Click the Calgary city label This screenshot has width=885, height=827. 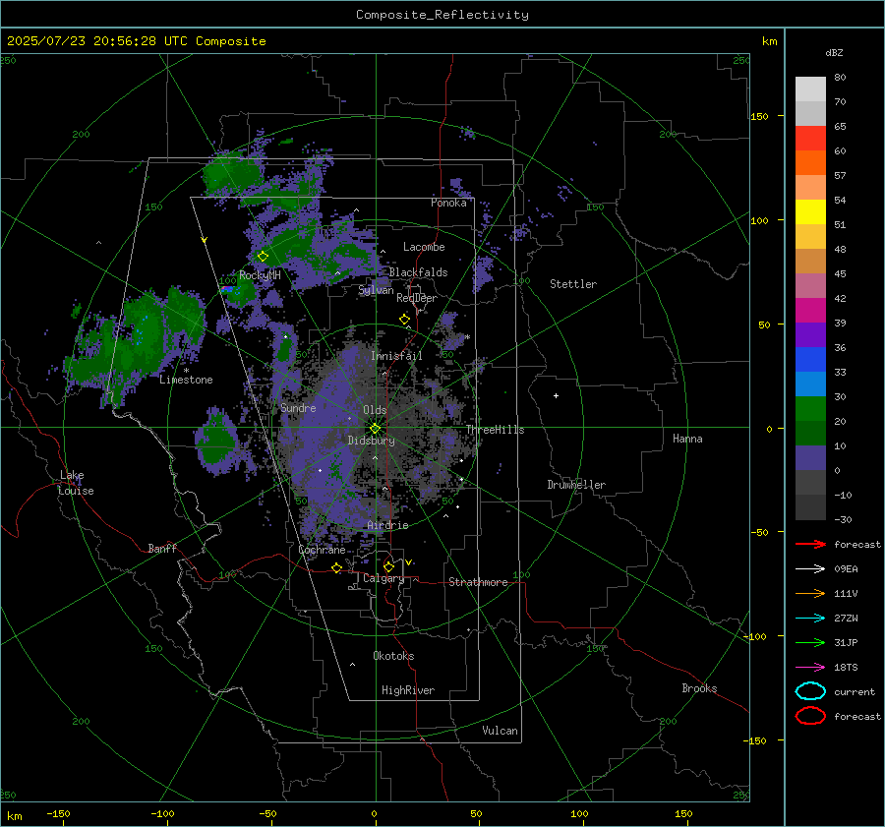[383, 578]
